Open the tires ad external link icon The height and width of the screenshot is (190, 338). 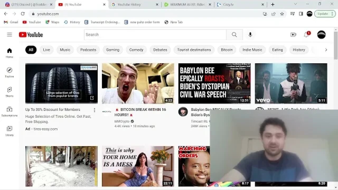[x=92, y=98]
